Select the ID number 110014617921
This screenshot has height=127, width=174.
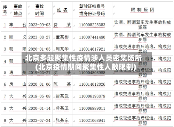92,49
